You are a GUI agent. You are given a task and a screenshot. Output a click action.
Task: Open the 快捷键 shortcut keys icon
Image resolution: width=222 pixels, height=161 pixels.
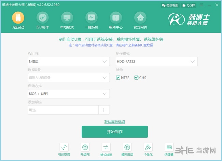(x=169, y=147)
